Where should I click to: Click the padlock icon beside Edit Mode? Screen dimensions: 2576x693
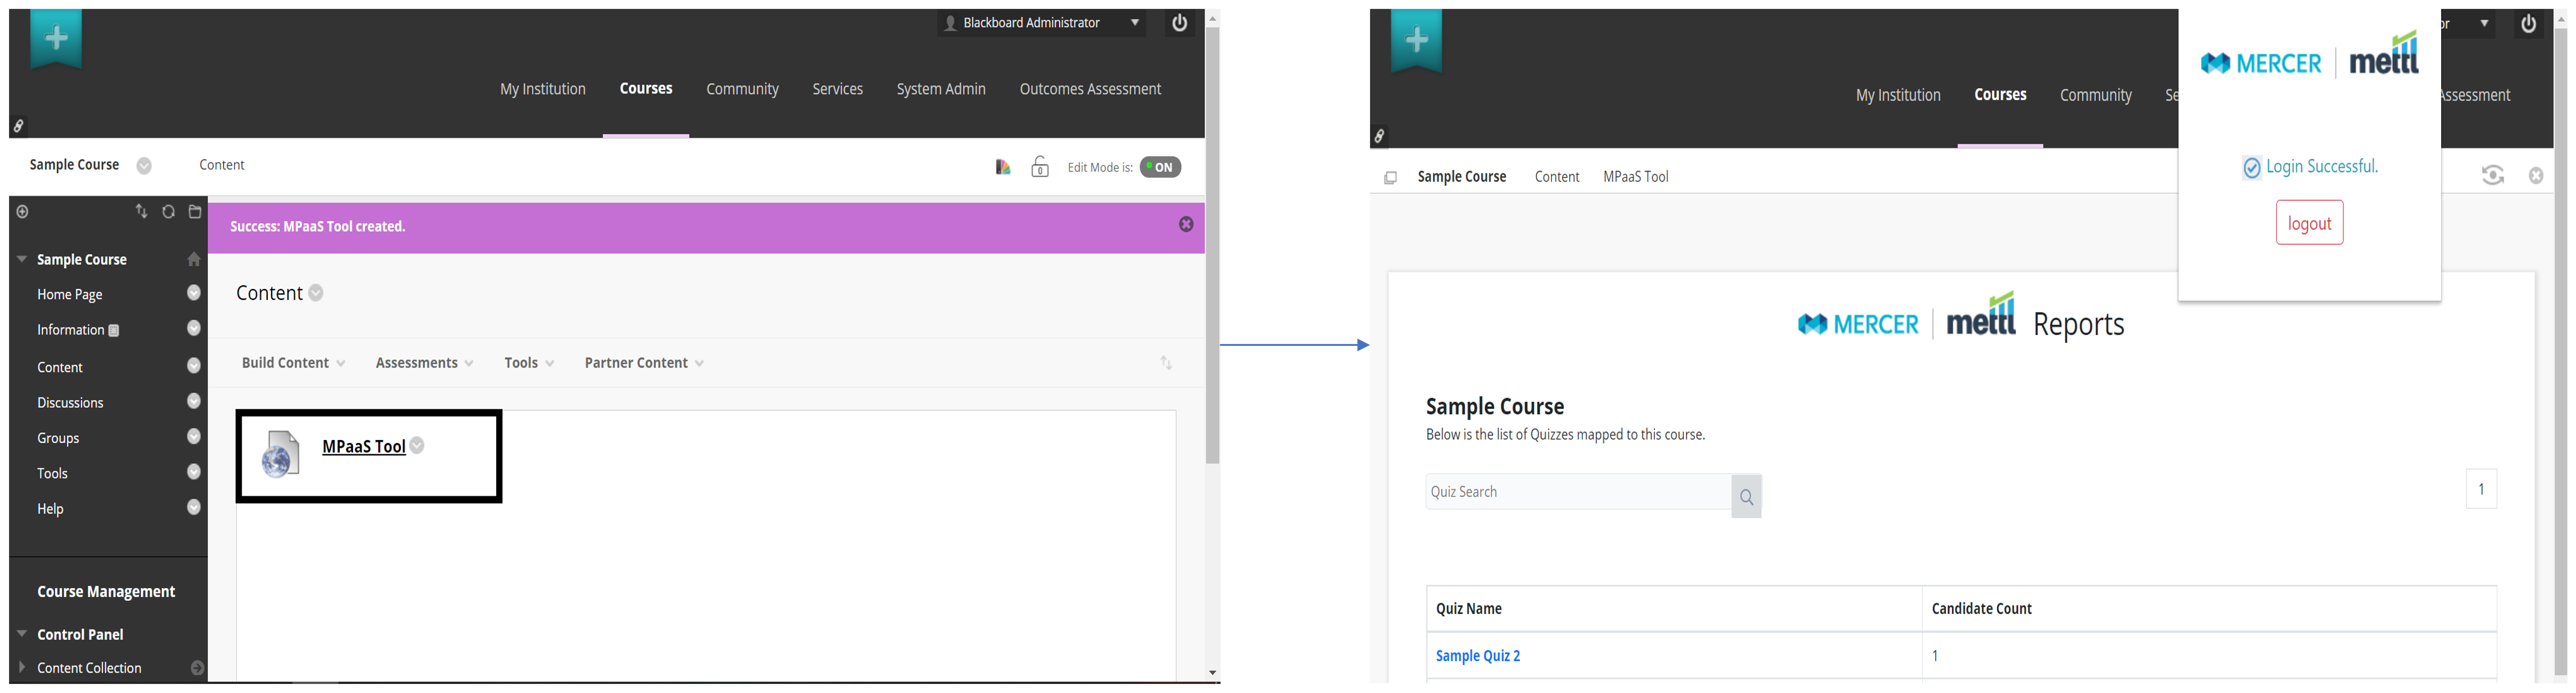coord(1040,166)
